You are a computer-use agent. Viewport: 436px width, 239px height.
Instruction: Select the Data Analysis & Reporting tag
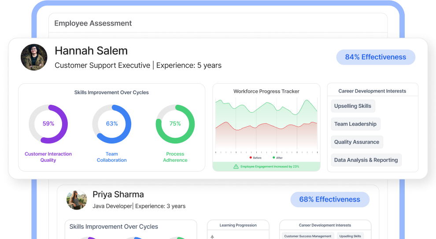[x=366, y=160]
